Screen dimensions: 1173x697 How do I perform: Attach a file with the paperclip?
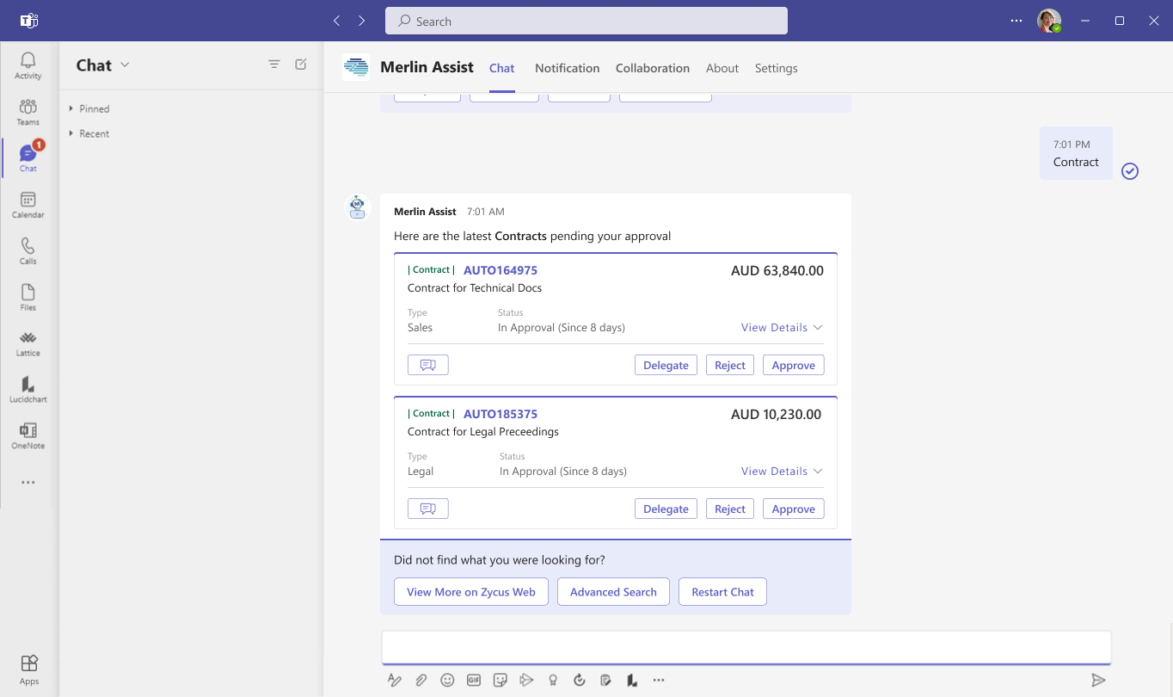coord(421,680)
